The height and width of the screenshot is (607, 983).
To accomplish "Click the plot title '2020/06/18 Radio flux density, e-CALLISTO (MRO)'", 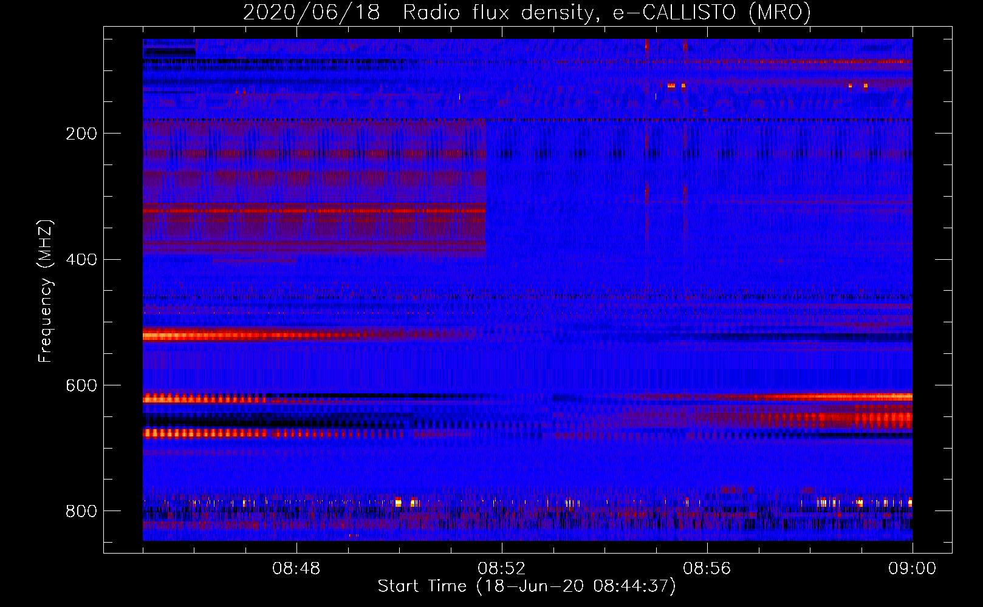I will 527,13.
